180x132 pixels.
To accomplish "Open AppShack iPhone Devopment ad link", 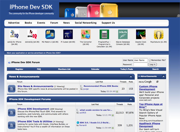I will (150, 125).
